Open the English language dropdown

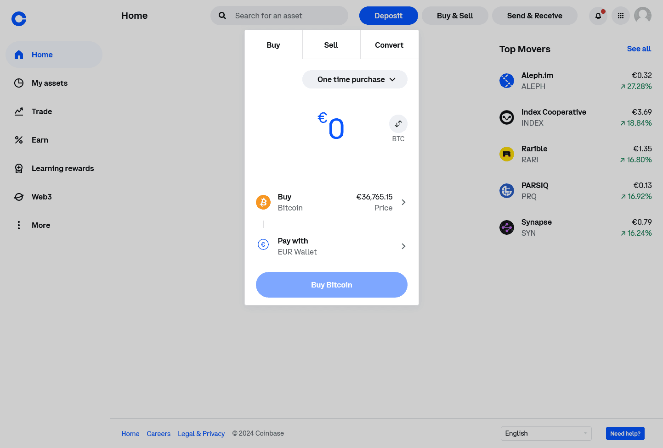[x=546, y=433]
